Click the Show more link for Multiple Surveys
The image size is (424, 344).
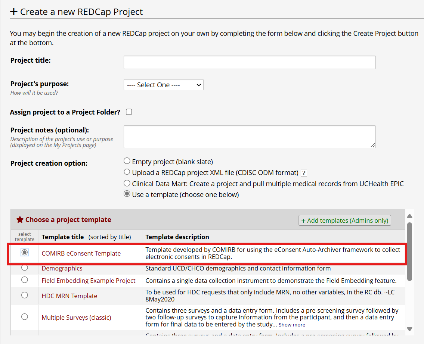[291, 325]
